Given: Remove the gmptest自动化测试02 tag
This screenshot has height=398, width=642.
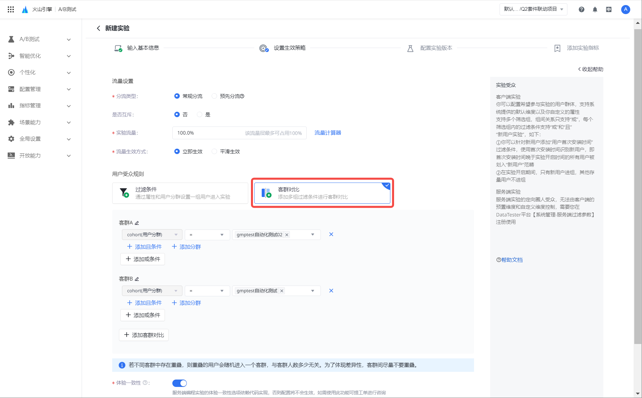Looking at the screenshot, I should tap(287, 235).
